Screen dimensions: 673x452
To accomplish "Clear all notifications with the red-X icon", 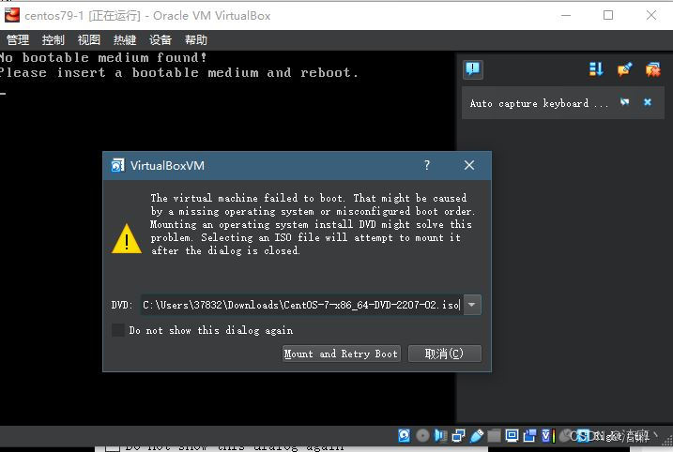I will [x=653, y=69].
